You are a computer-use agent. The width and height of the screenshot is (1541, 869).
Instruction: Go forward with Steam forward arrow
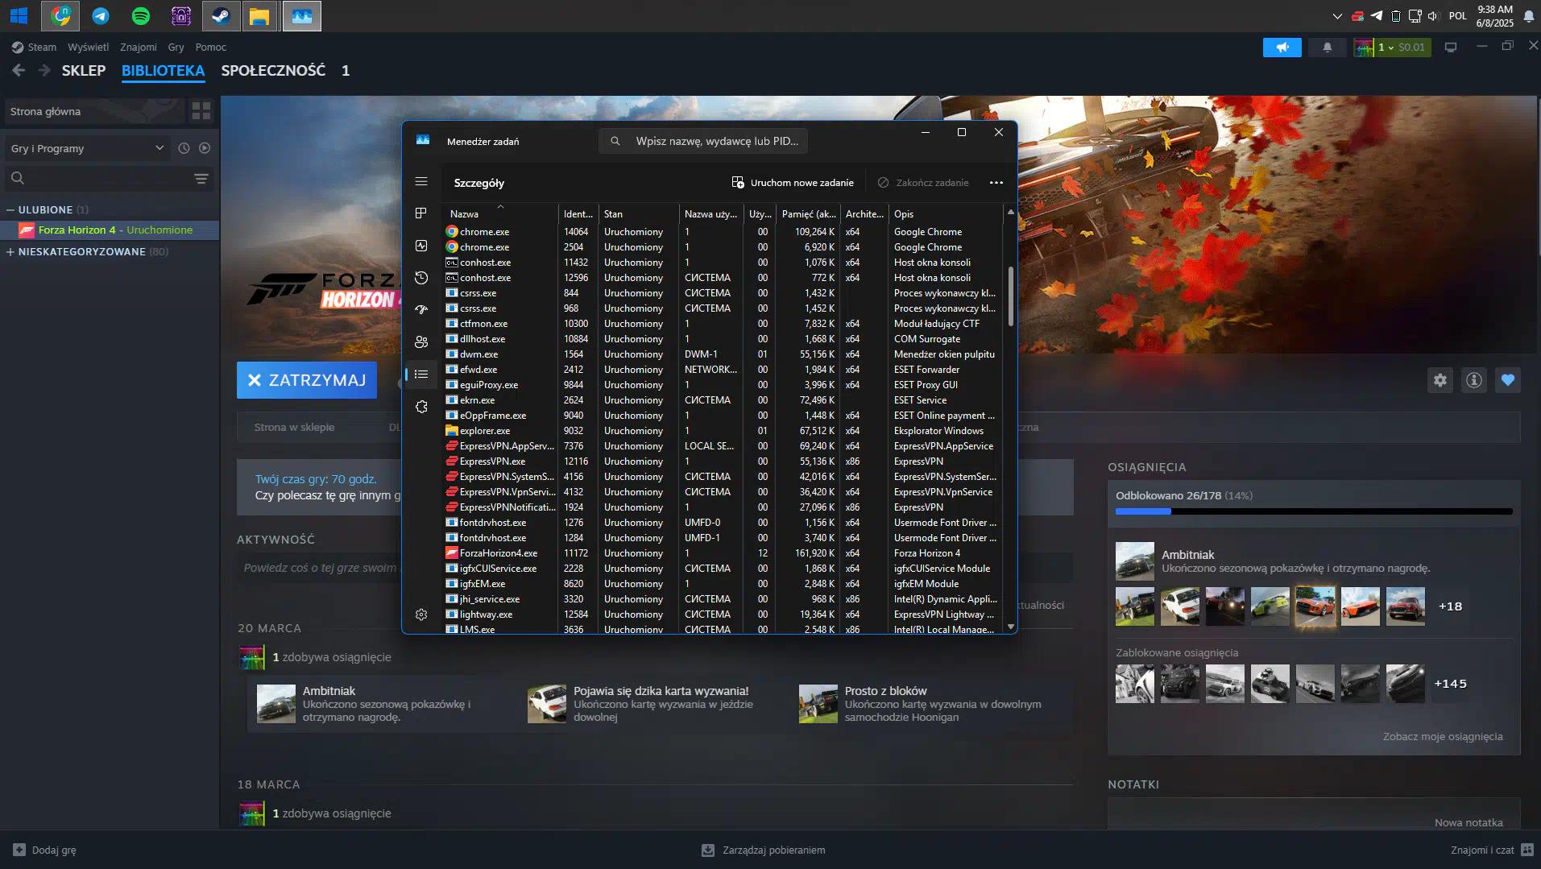point(44,71)
